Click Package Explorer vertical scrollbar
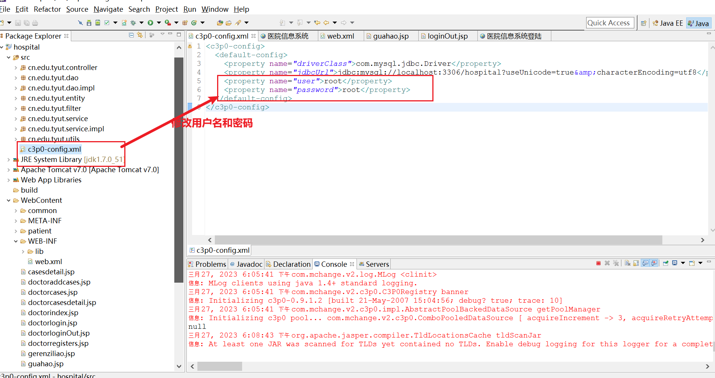Viewport: 715px width, 378px height. coord(179,170)
